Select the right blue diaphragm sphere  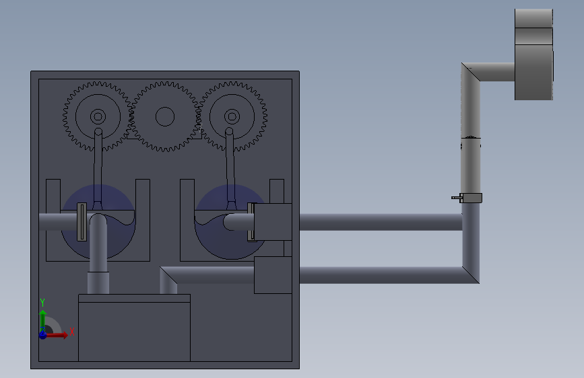click(x=231, y=222)
